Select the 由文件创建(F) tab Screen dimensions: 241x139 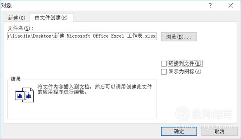[x=51, y=17]
